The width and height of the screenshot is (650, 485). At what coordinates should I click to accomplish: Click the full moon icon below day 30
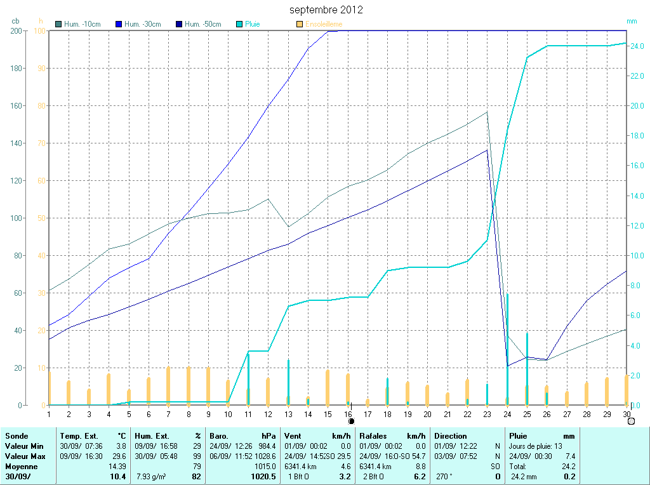point(630,421)
